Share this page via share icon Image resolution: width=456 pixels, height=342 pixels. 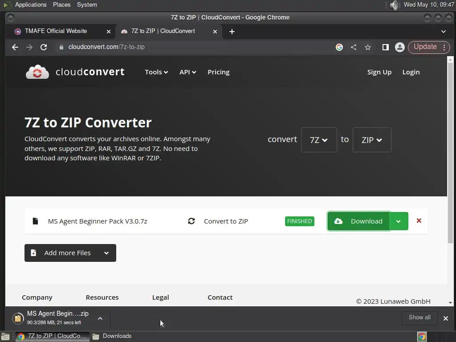354,47
